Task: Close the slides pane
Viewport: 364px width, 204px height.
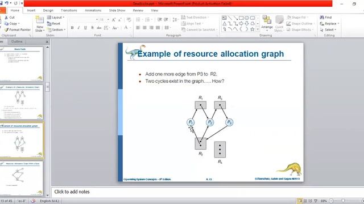Action: (47, 42)
